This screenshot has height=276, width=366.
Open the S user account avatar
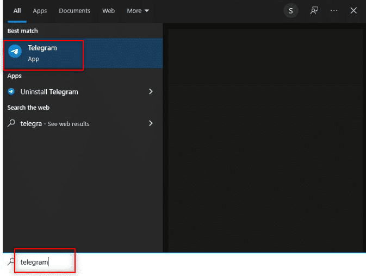290,11
